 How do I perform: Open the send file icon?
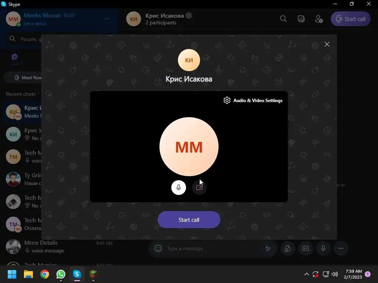tap(288, 248)
